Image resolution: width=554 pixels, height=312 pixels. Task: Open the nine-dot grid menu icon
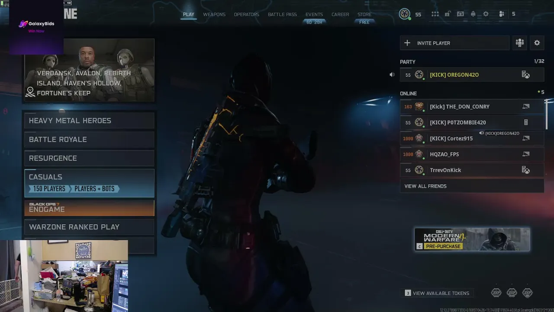[435, 14]
